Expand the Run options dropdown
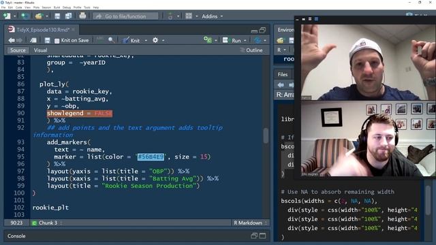The height and width of the screenshot is (245, 436). coord(245,41)
